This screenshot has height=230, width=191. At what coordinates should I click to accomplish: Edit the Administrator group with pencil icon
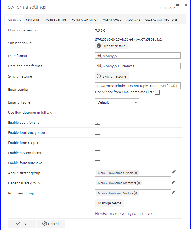point(174,172)
